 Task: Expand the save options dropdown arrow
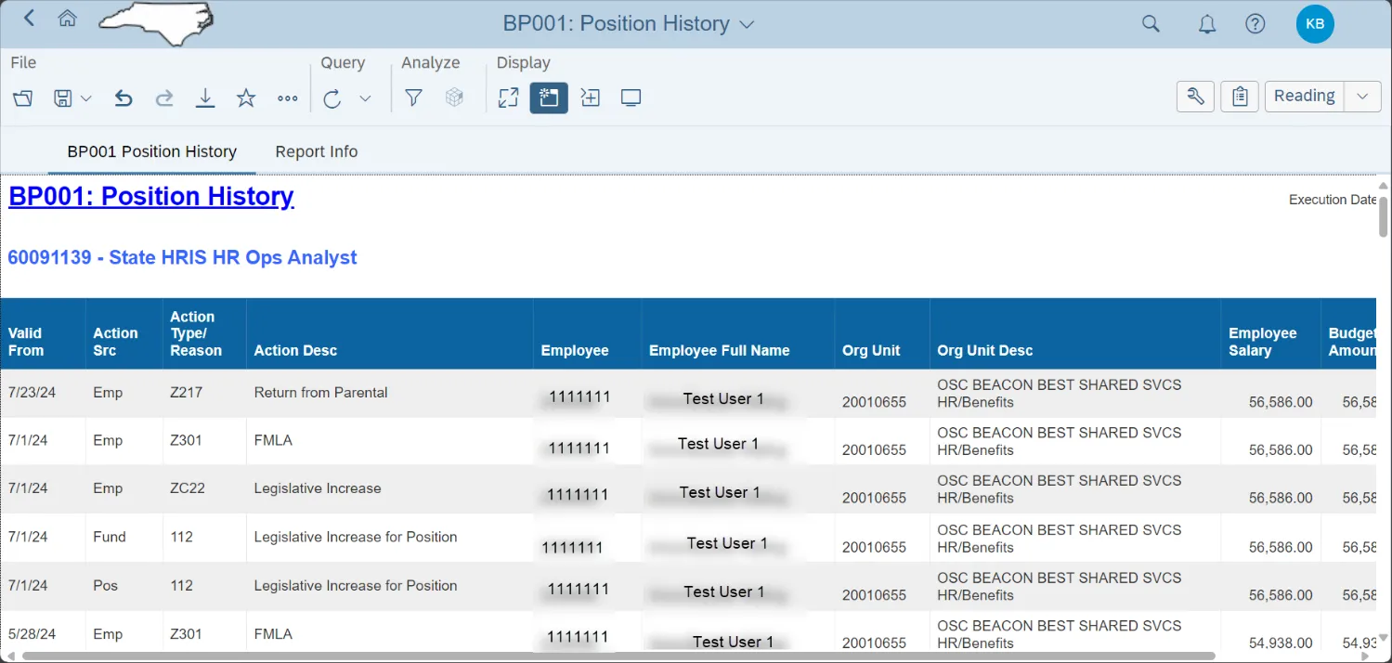click(86, 98)
